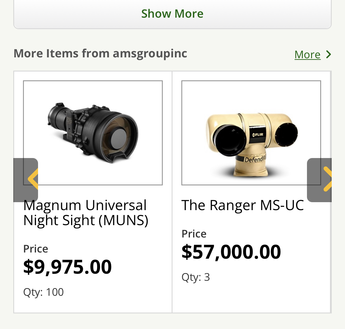Click the Show More button
Image resolution: width=345 pixels, height=329 pixels.
172,14
